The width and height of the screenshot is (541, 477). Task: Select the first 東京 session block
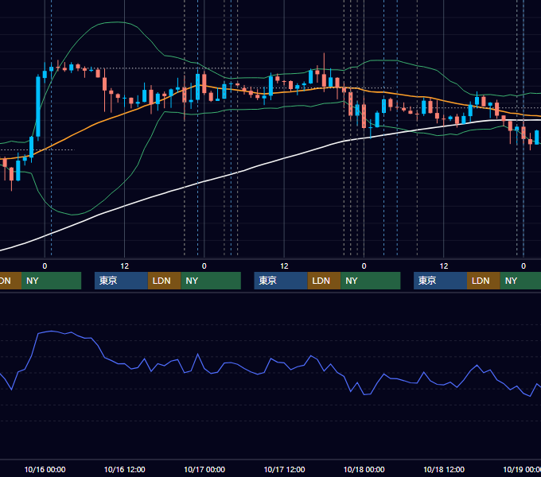(x=121, y=281)
